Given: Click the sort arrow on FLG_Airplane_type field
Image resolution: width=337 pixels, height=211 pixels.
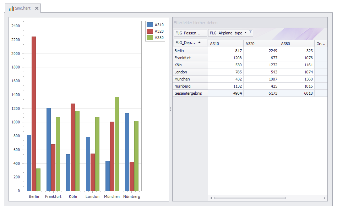Looking at the screenshot, I should click(246, 33).
